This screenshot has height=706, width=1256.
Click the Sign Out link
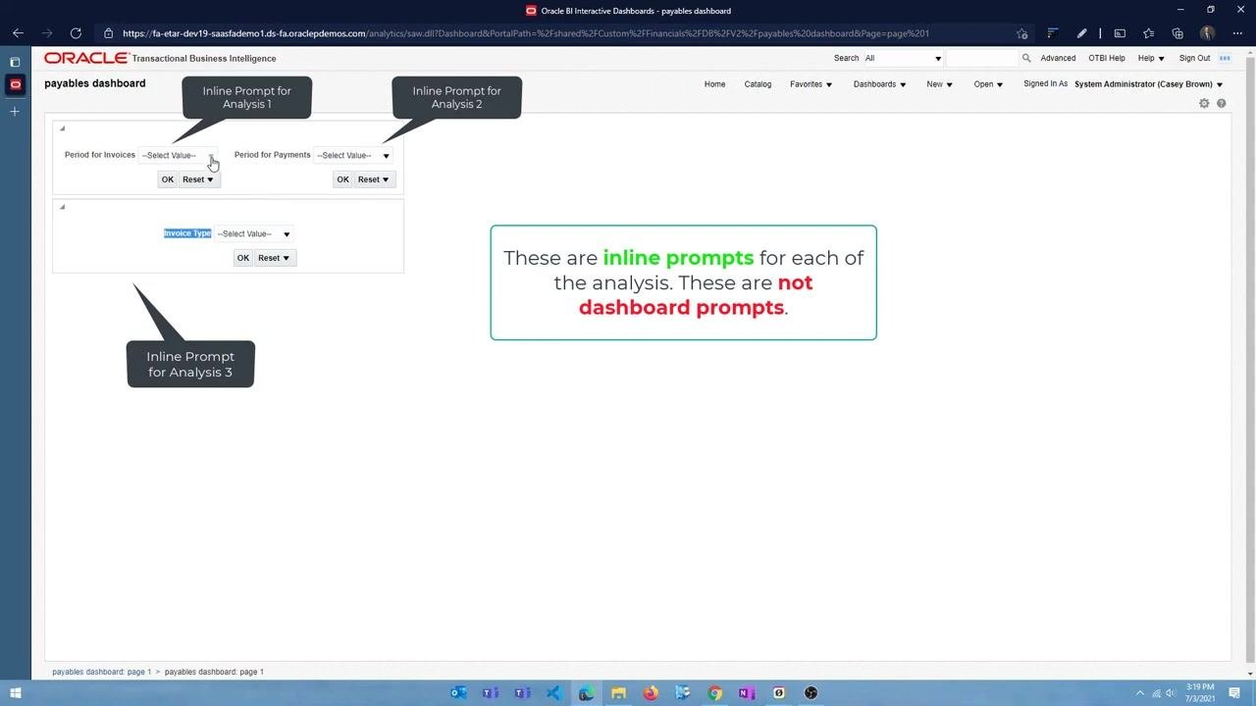1194,58
